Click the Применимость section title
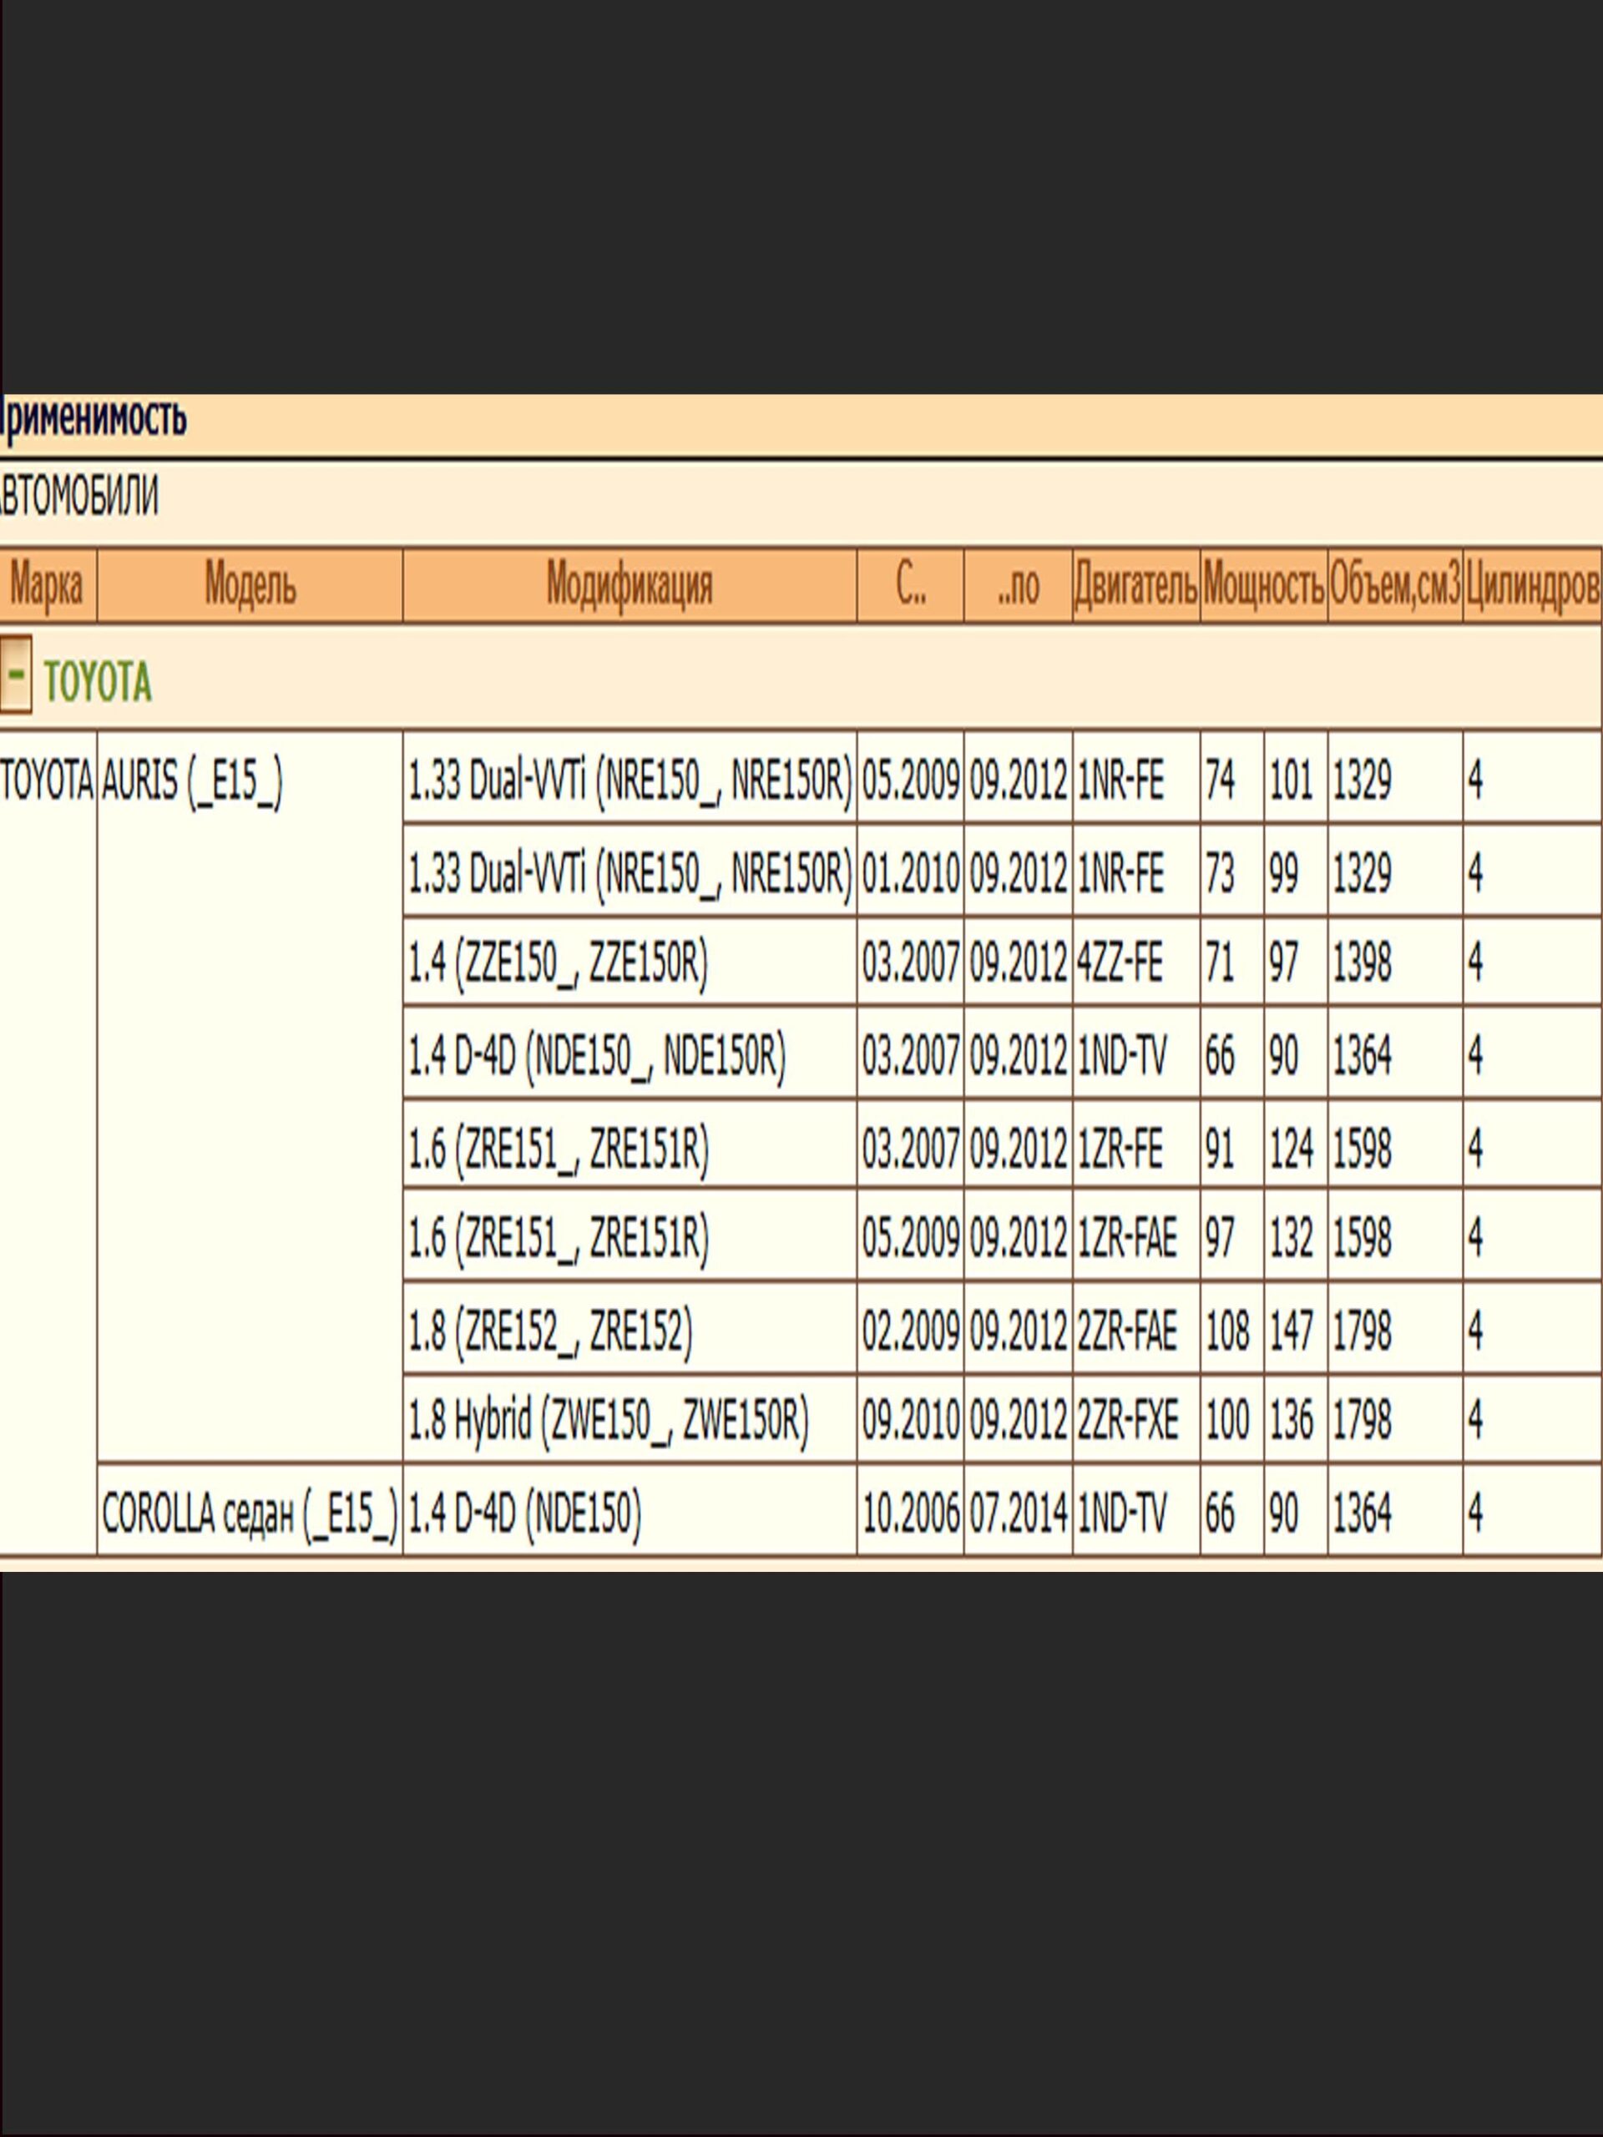 (x=94, y=419)
